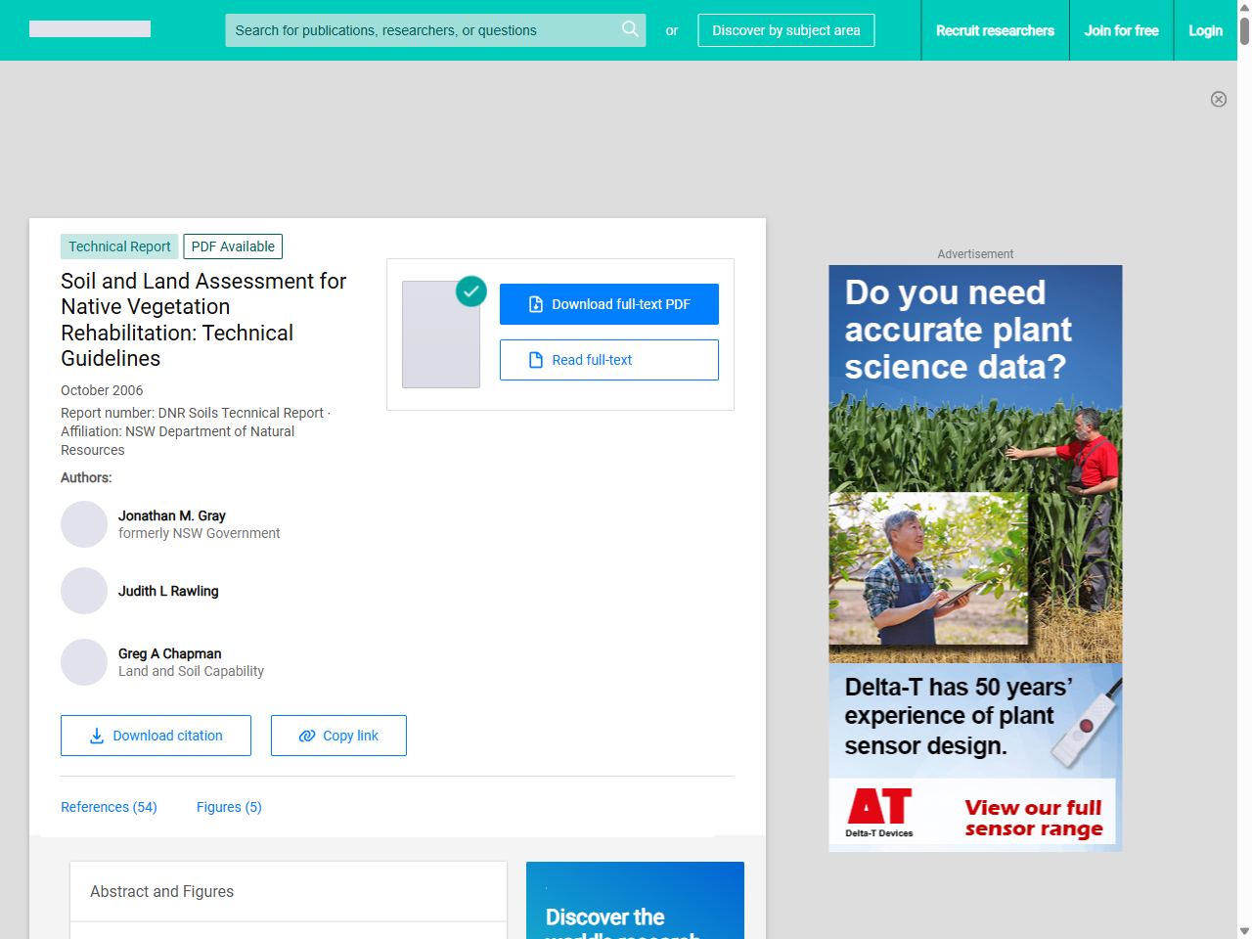This screenshot has width=1252, height=939.
Task: Click Join for free
Action: [1121, 30]
